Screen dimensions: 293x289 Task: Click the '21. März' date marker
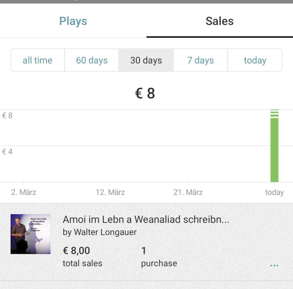188,192
